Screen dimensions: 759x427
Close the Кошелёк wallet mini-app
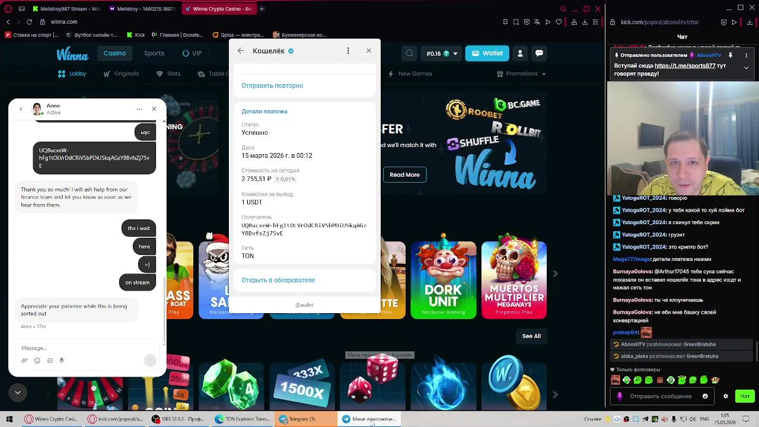point(369,51)
